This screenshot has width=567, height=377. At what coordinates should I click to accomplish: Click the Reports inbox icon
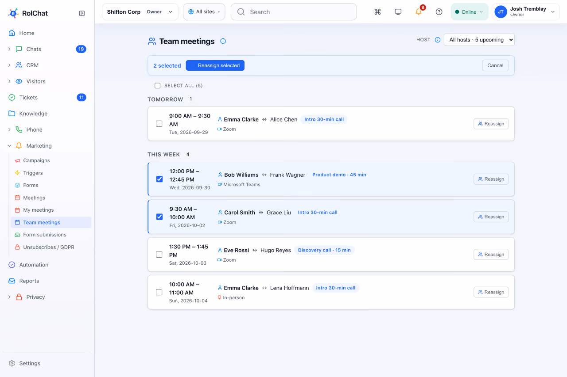click(12, 281)
